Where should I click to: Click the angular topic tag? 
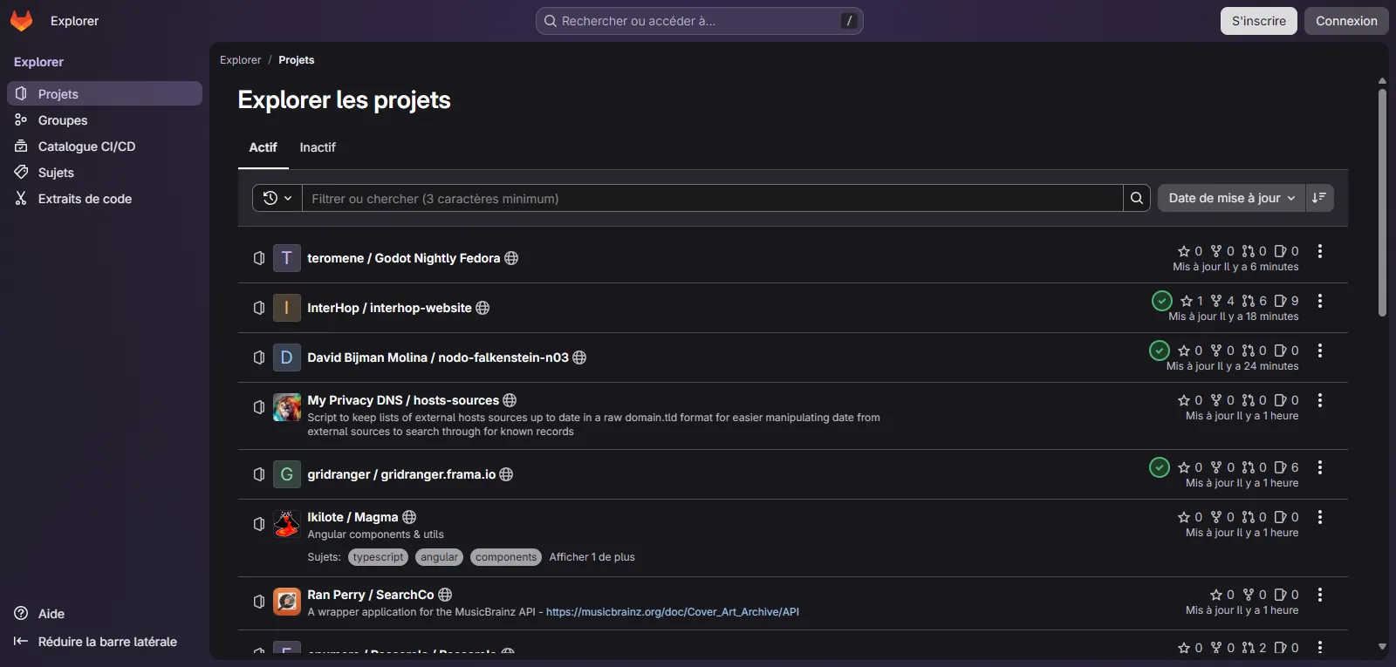[440, 557]
